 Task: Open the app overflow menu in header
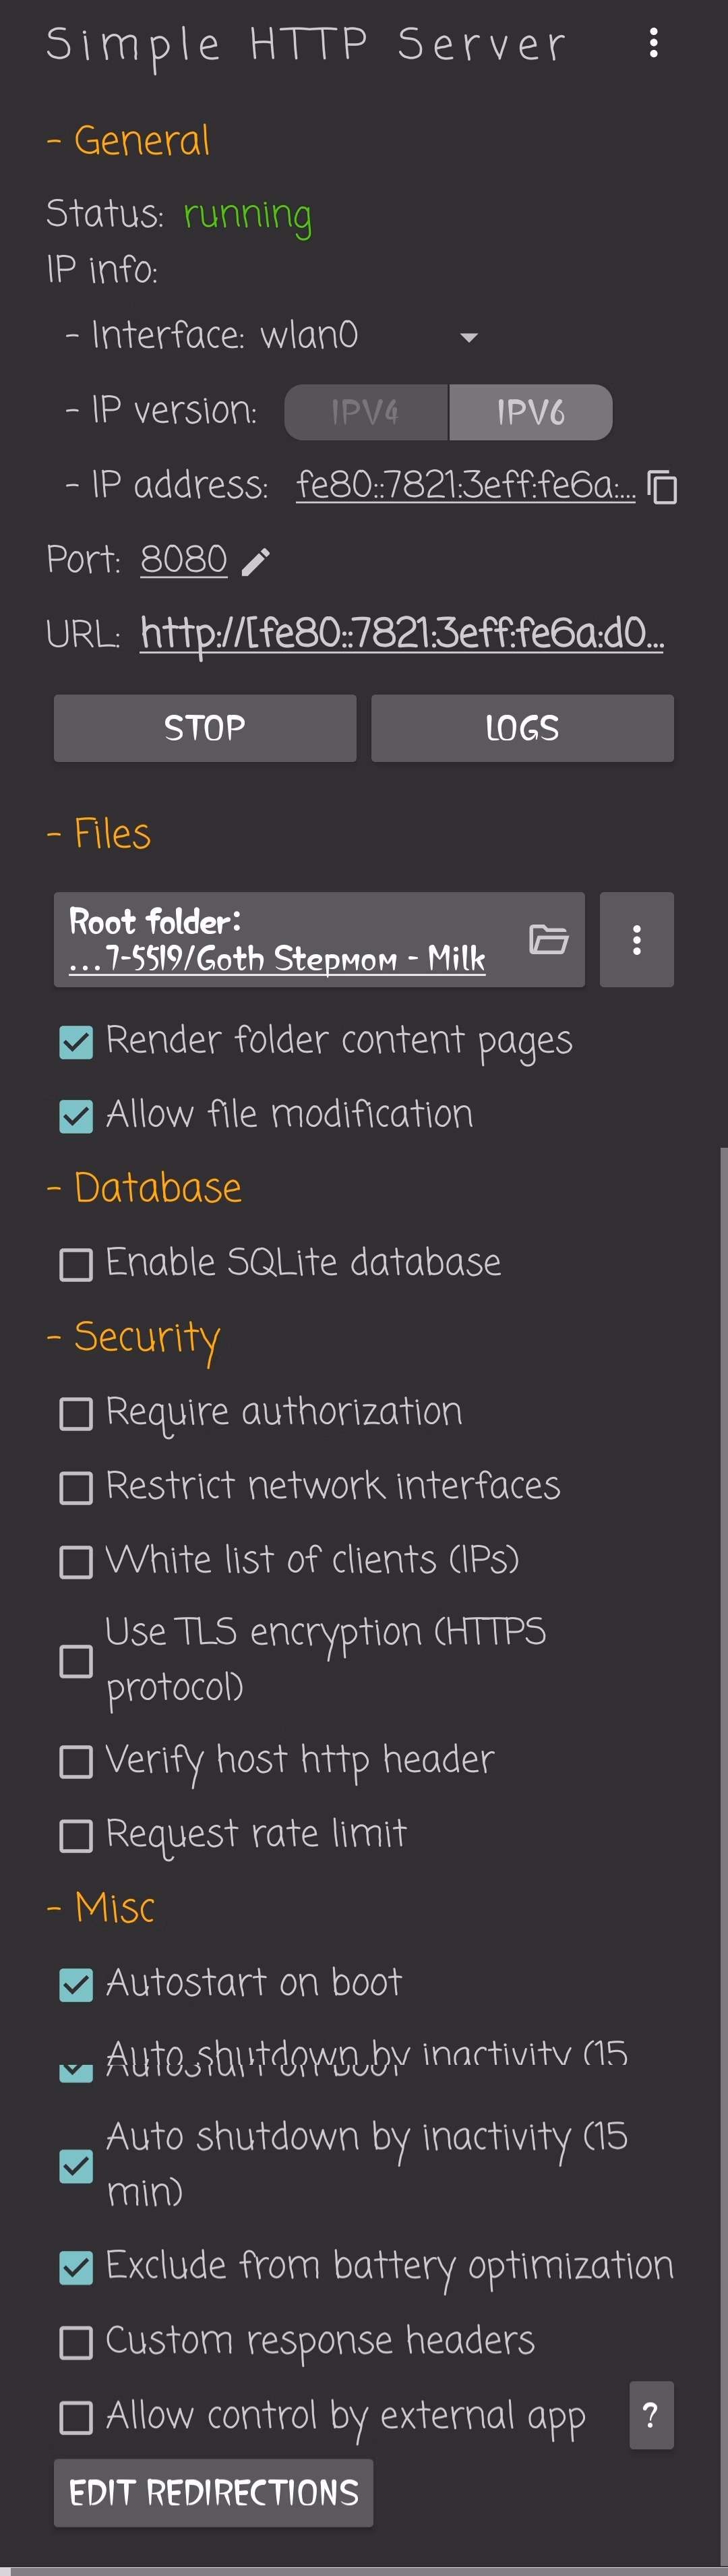point(653,43)
